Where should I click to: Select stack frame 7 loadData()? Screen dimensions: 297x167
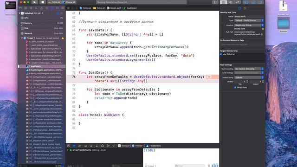[x=42, y=66]
